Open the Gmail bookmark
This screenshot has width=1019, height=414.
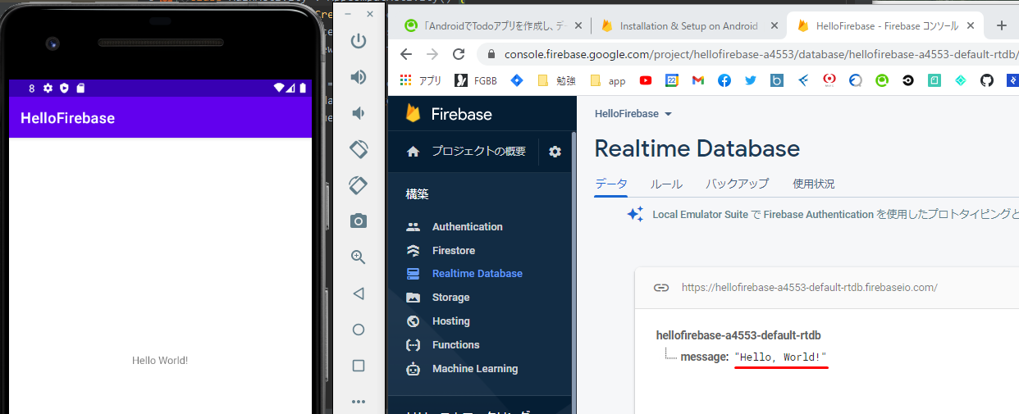click(x=697, y=80)
